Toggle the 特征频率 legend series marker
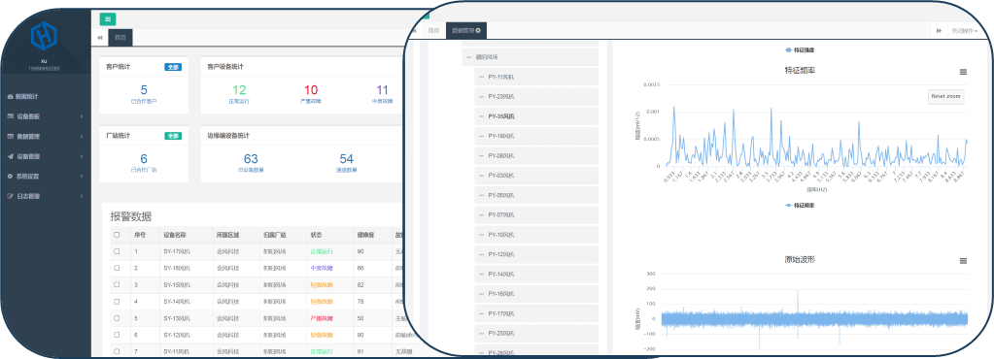The width and height of the screenshot is (994, 359). coord(789,205)
